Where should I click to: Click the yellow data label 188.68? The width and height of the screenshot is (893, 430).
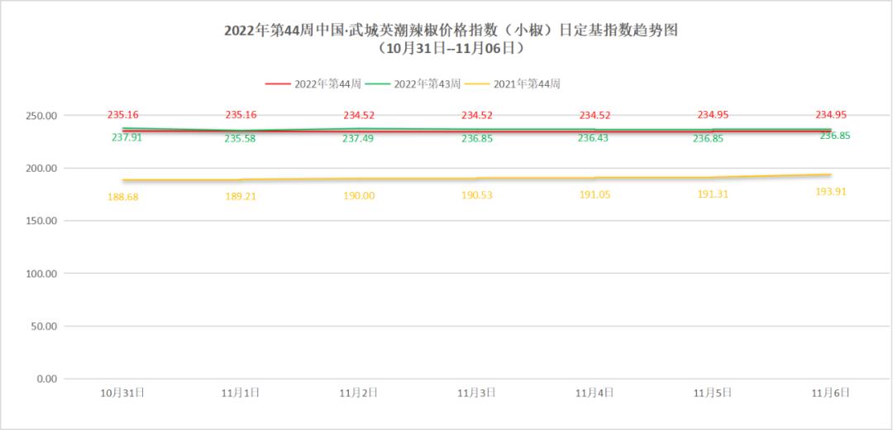122,197
